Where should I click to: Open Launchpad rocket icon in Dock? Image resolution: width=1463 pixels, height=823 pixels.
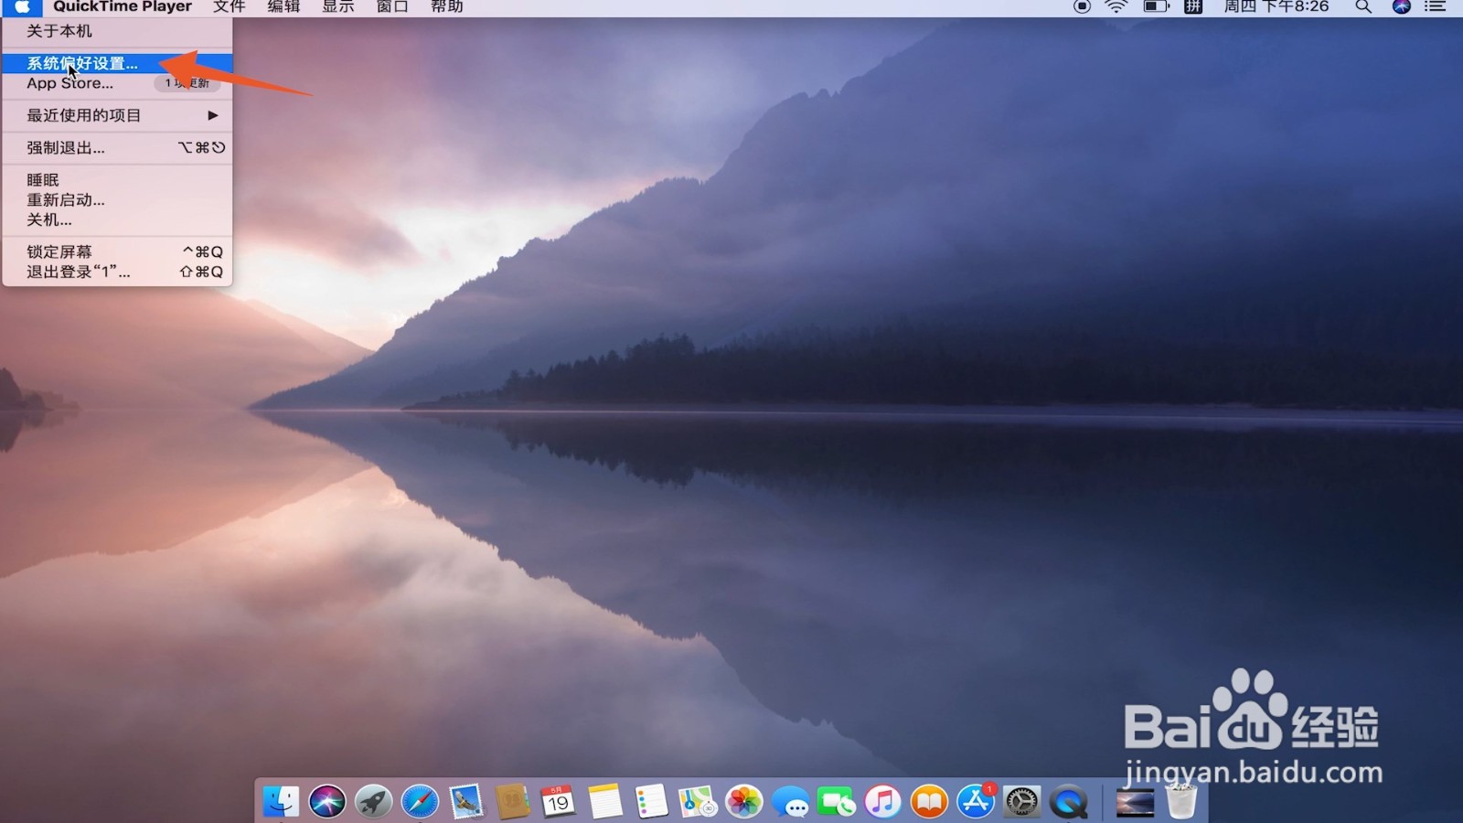tap(373, 802)
